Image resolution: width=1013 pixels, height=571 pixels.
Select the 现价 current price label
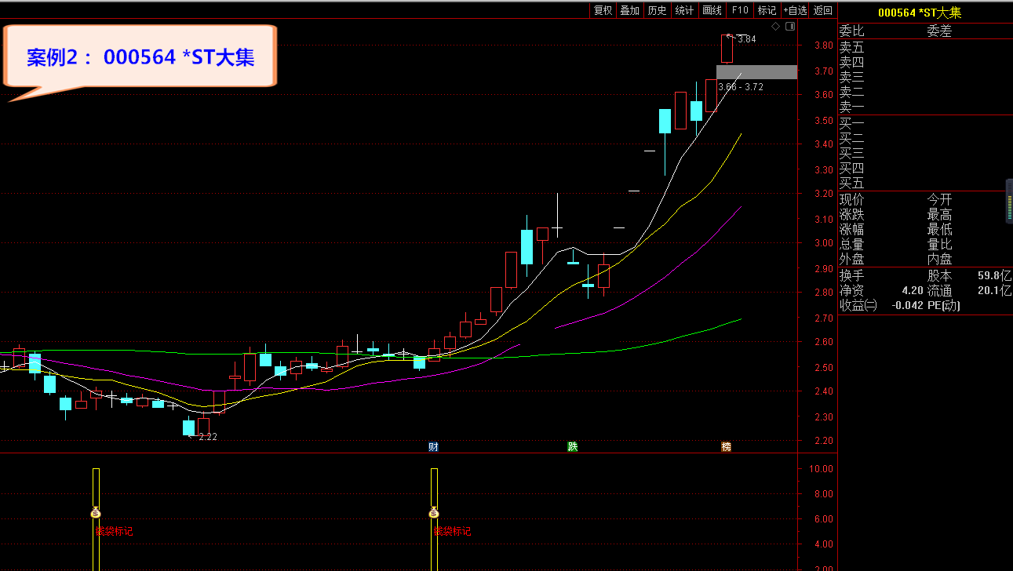[x=851, y=200]
